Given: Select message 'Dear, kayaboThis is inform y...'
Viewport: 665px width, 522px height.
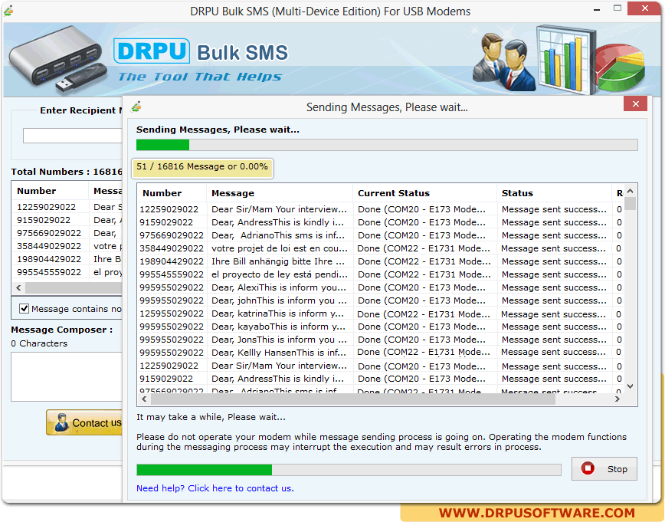Looking at the screenshot, I should (x=279, y=327).
